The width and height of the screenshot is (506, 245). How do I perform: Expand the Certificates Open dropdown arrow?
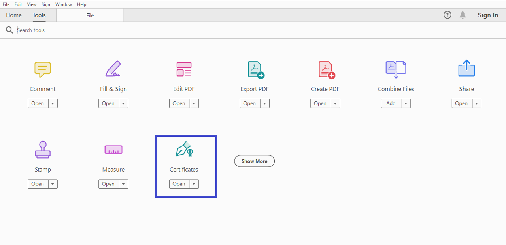tap(194, 184)
